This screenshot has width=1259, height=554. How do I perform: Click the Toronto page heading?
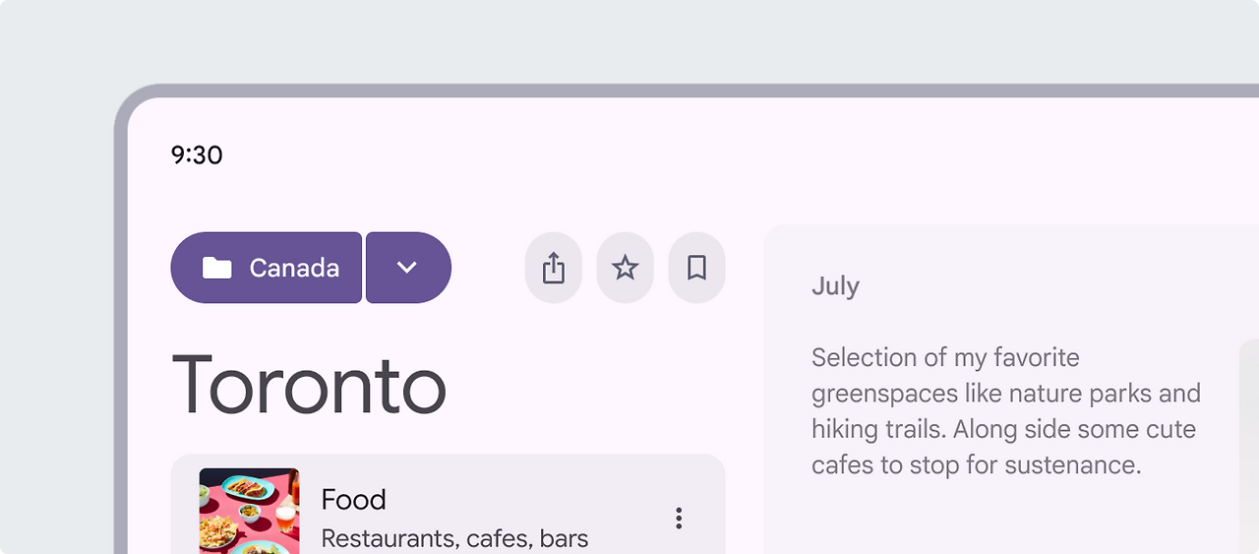(309, 385)
